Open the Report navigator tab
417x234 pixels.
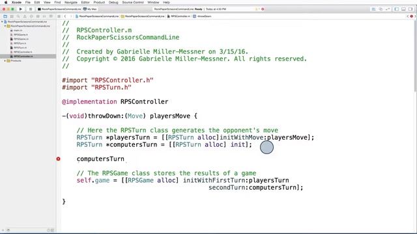click(51, 16)
